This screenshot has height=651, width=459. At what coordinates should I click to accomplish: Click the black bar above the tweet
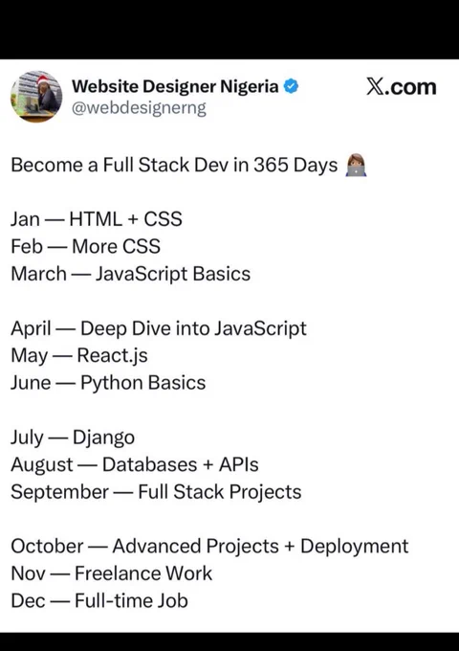(x=229, y=29)
